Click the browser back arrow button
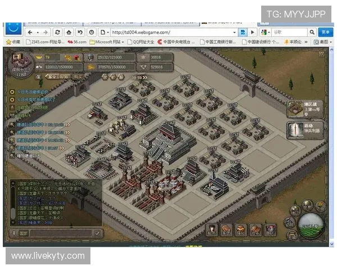The height and width of the screenshot is (270, 337). coord(30,32)
